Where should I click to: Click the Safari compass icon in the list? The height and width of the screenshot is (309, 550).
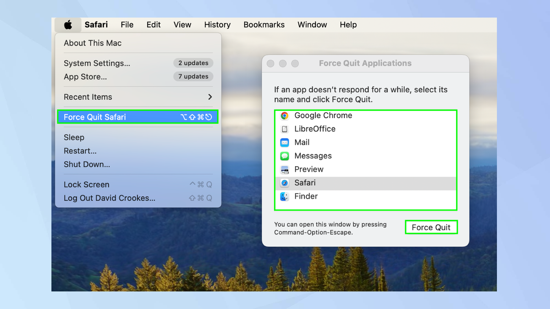(285, 183)
